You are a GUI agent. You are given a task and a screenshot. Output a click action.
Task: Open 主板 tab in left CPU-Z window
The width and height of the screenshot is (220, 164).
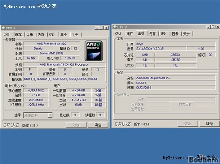(30, 35)
